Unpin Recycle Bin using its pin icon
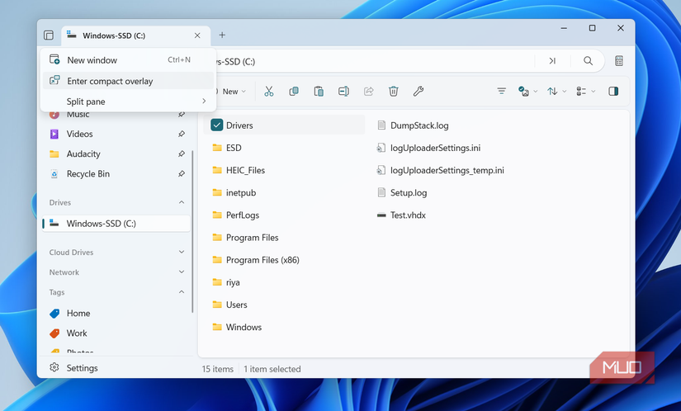Screen dimensions: 681x411 182,174
